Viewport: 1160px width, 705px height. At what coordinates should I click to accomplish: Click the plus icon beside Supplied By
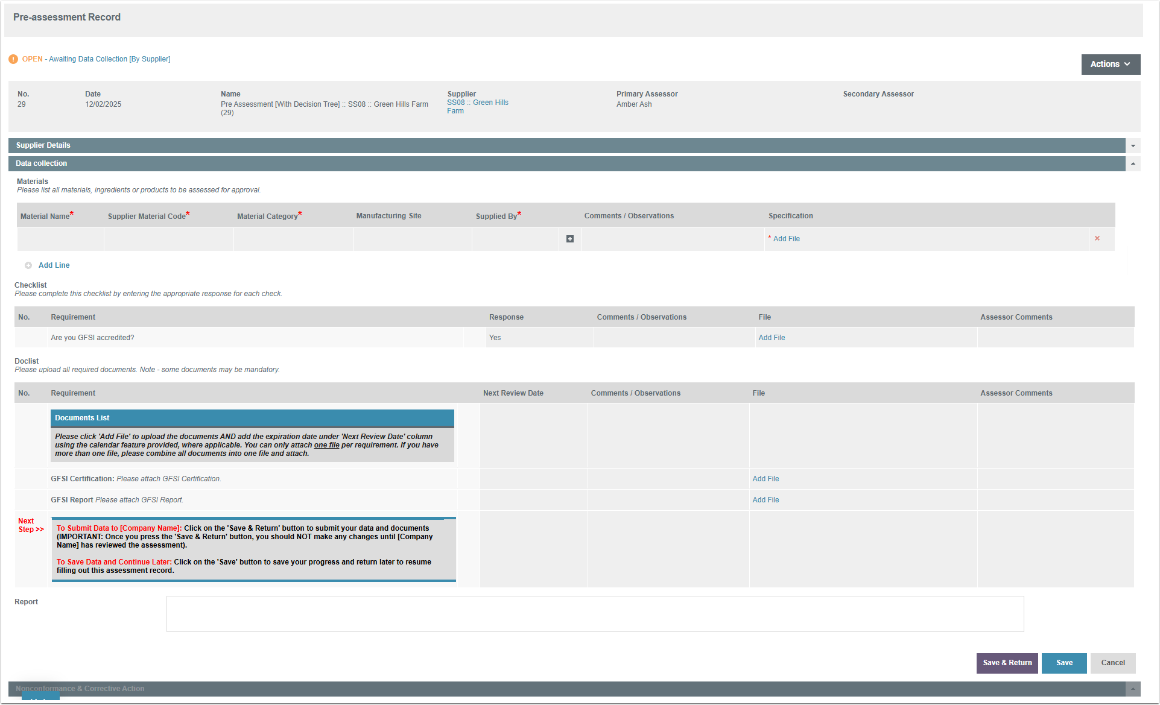[570, 239]
